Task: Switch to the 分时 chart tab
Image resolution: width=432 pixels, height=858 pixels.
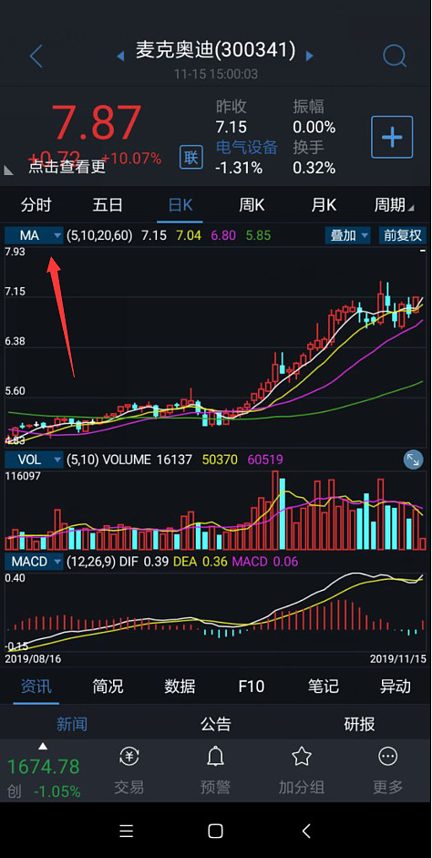Action: (x=36, y=205)
